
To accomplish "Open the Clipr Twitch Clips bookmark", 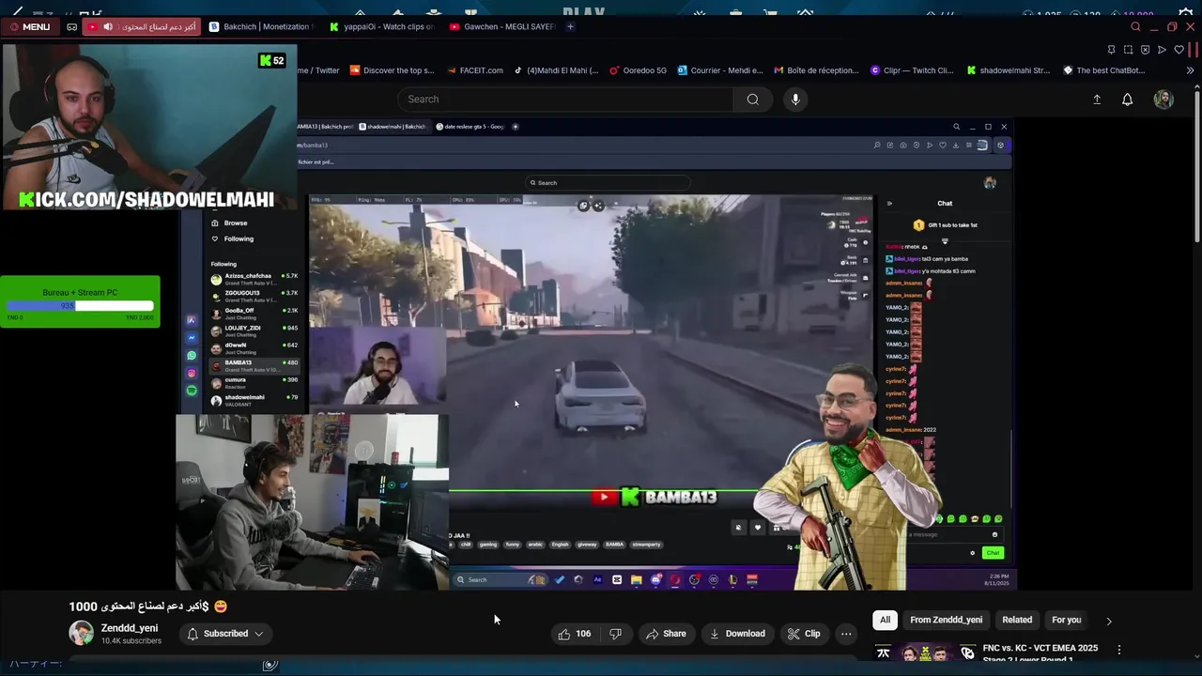I will point(912,70).
